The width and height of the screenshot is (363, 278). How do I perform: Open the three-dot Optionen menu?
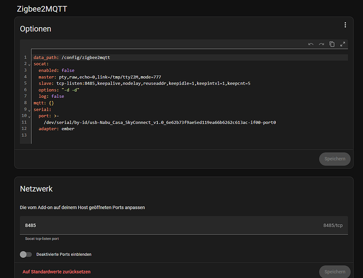tap(345, 25)
